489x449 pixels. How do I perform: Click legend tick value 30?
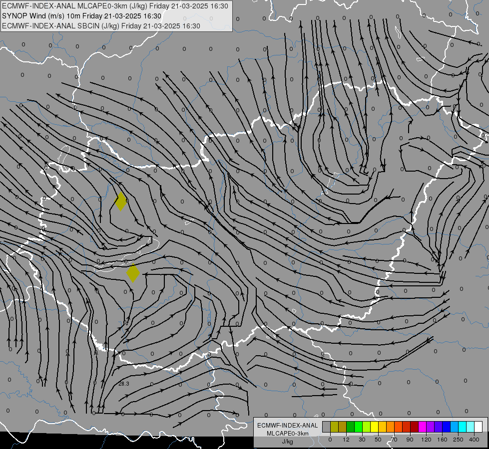tap(362, 440)
